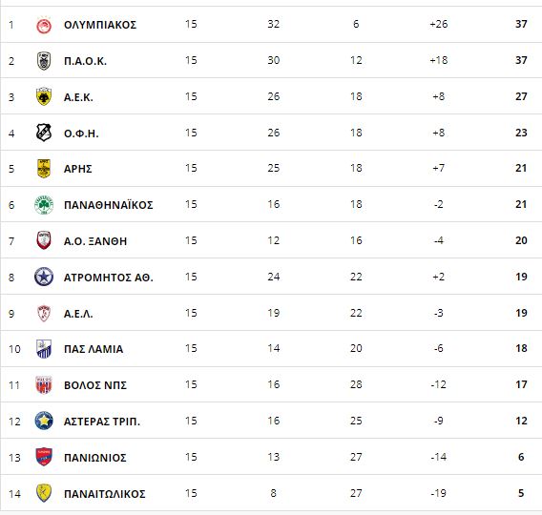Click P.A.O.K.'s 37 points value

point(521,60)
